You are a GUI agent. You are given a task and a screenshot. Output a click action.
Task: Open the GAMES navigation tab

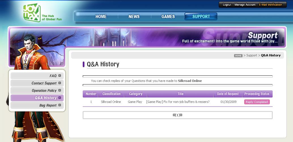[168, 16]
